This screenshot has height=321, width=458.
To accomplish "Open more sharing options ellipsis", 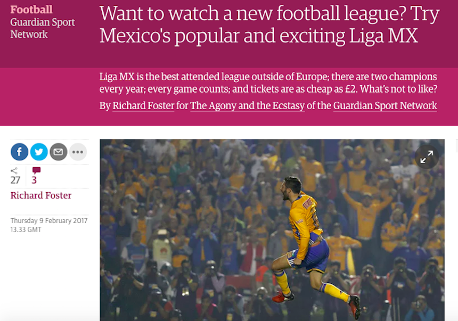I will pyautogui.click(x=78, y=152).
